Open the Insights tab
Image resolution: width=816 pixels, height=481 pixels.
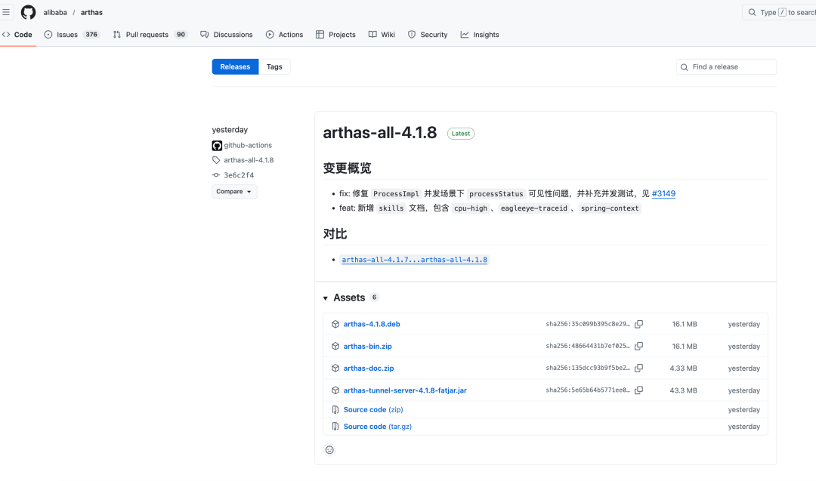479,35
